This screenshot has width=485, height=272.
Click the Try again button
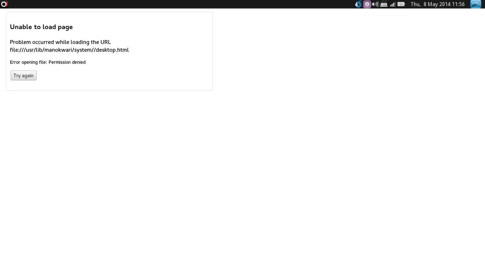pyautogui.click(x=23, y=75)
